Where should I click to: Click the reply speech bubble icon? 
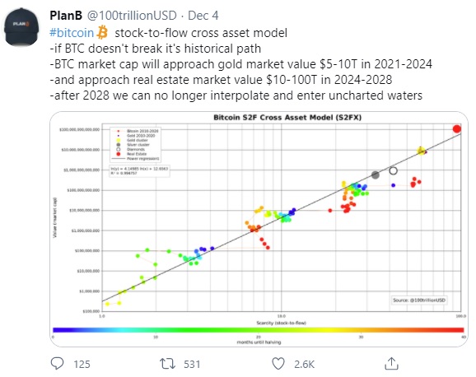pyautogui.click(x=57, y=363)
